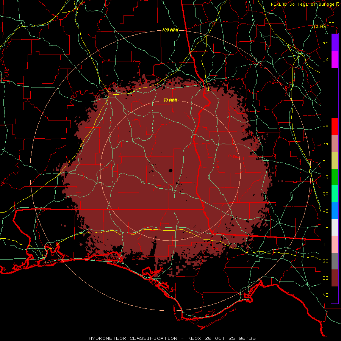This screenshot has height=341, width=341.
Task: Click the radar site center dot
Action: [170, 170]
